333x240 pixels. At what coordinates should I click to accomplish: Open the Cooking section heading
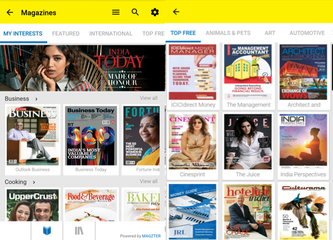click(x=16, y=182)
